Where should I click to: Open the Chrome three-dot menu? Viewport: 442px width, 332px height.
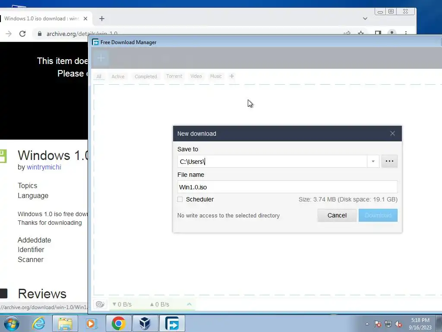pos(406,33)
